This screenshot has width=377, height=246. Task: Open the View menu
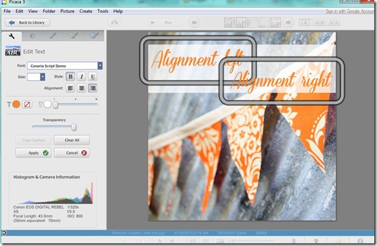pos(33,12)
